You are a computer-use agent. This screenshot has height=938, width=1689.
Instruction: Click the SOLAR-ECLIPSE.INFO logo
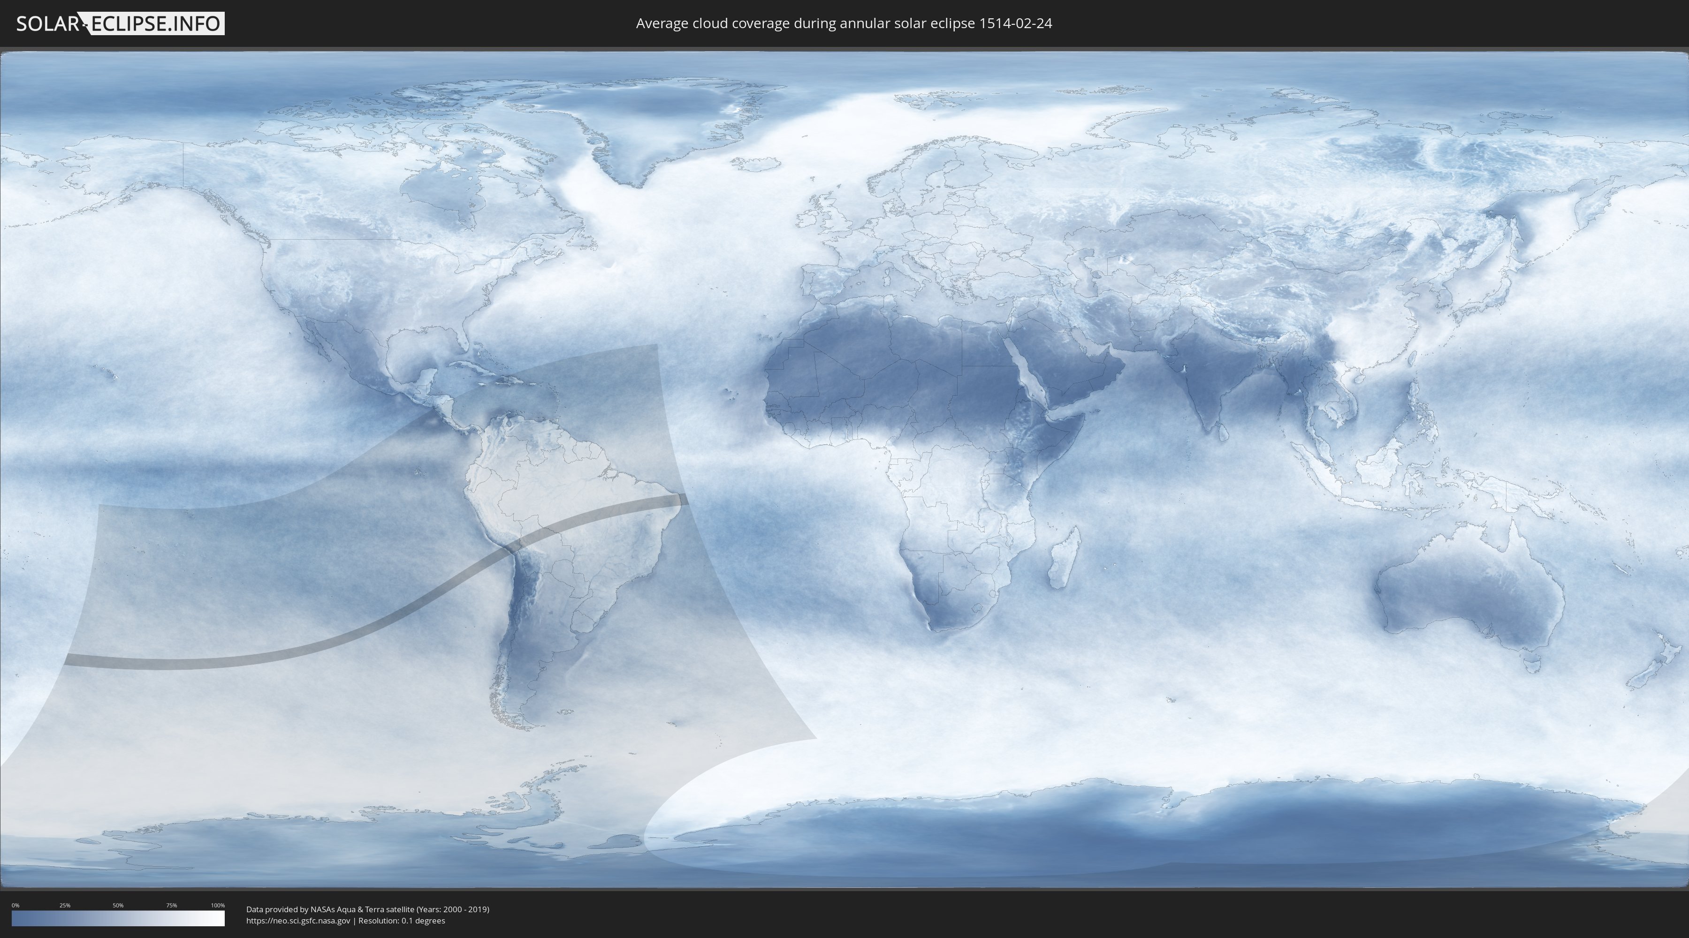click(120, 23)
